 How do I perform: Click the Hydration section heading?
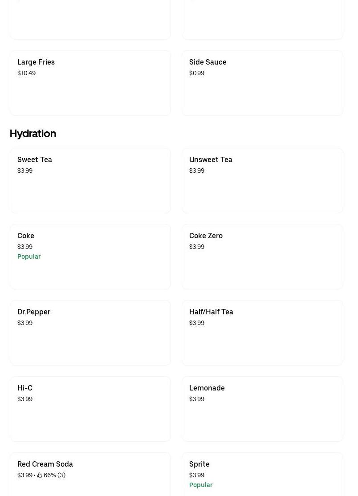tap(33, 134)
